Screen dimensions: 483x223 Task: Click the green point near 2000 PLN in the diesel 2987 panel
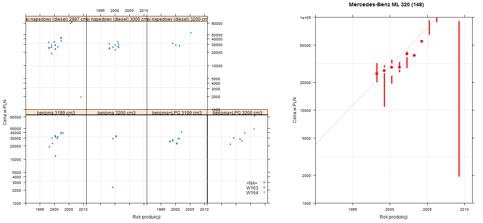click(81, 97)
